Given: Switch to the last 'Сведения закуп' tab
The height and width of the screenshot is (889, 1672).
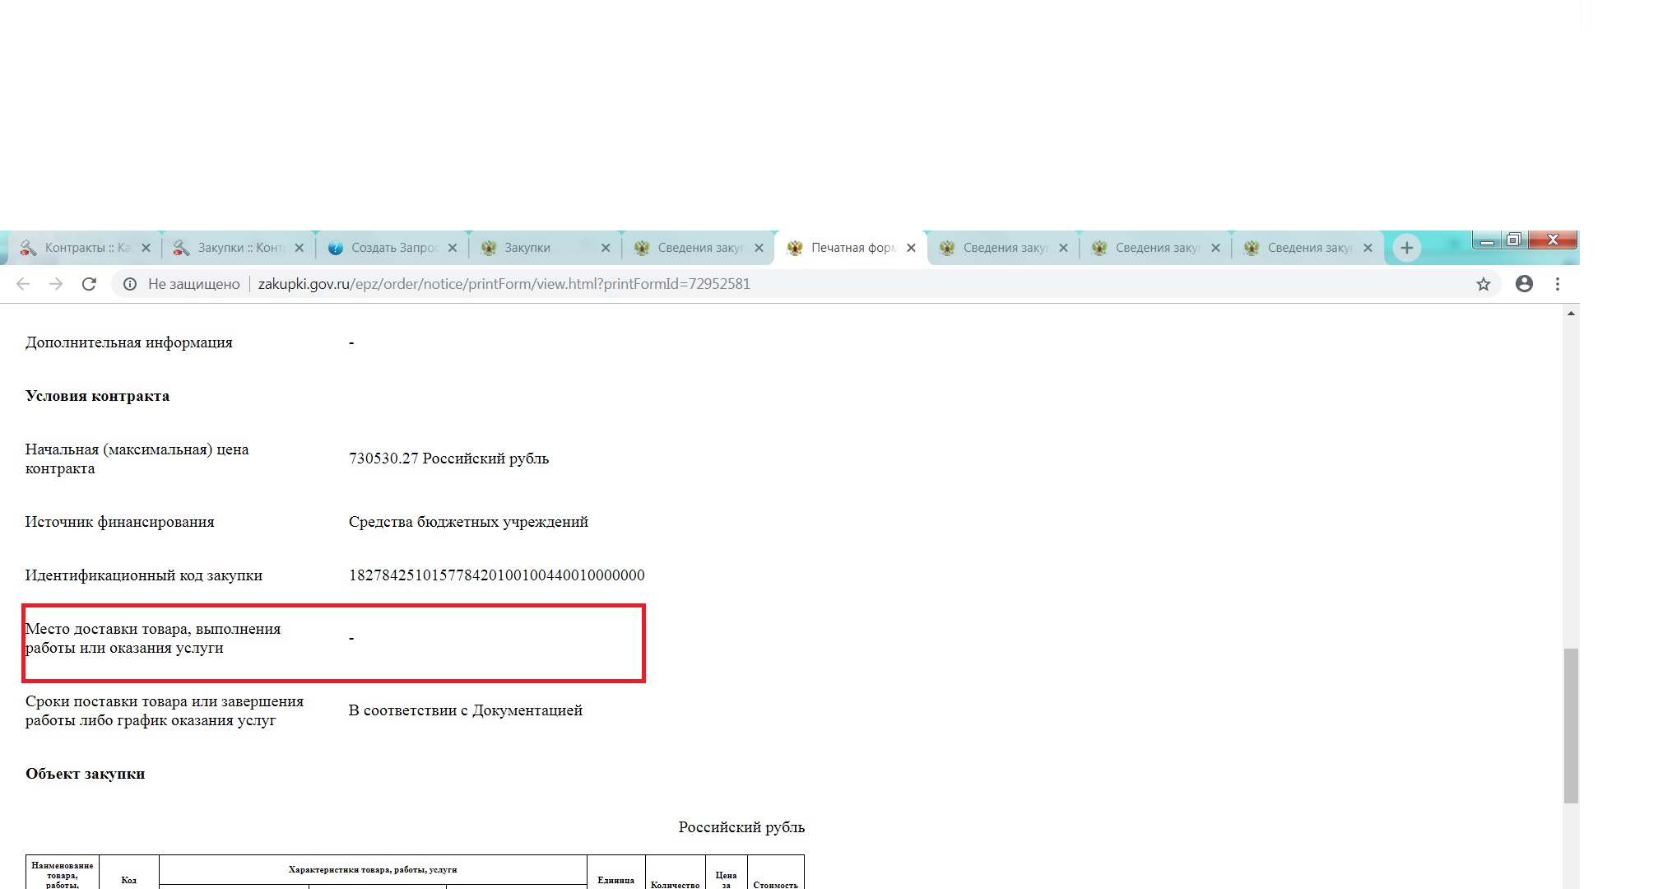Looking at the screenshot, I should [x=1304, y=248].
